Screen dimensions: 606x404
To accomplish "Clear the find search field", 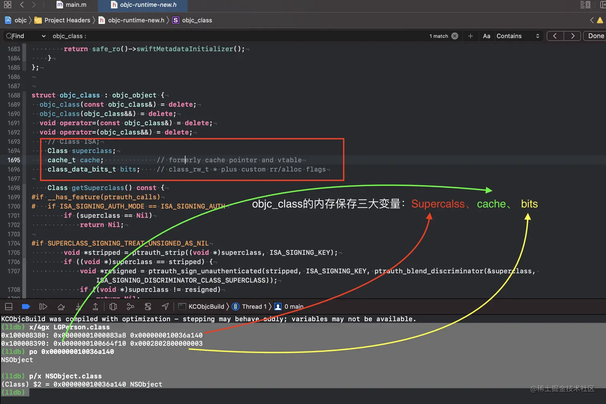I will coord(454,36).
